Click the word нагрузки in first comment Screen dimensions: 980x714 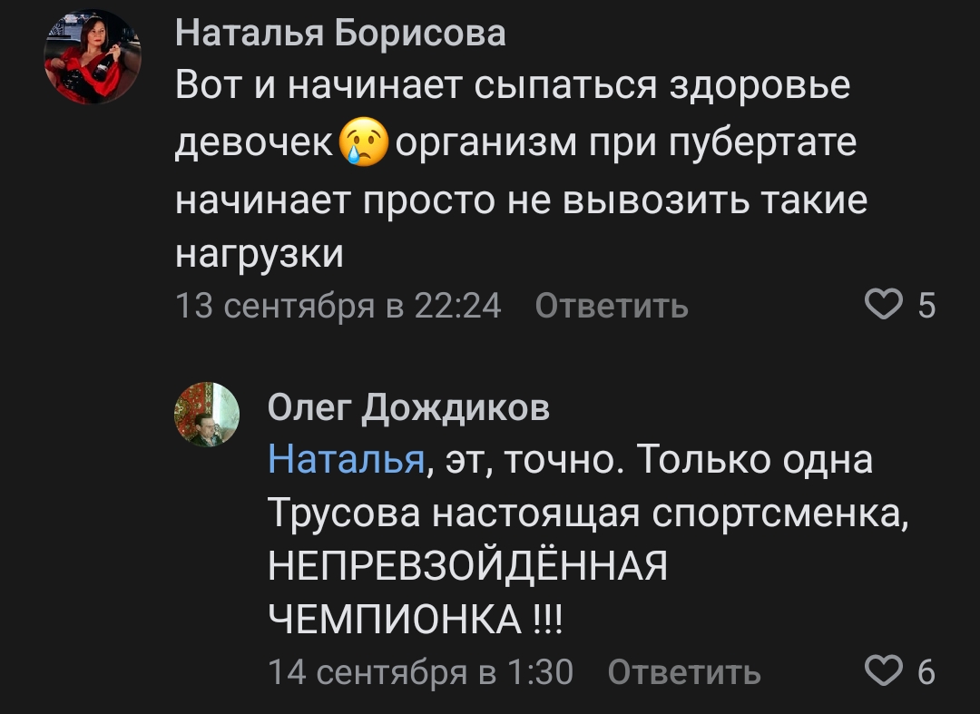tap(260, 254)
